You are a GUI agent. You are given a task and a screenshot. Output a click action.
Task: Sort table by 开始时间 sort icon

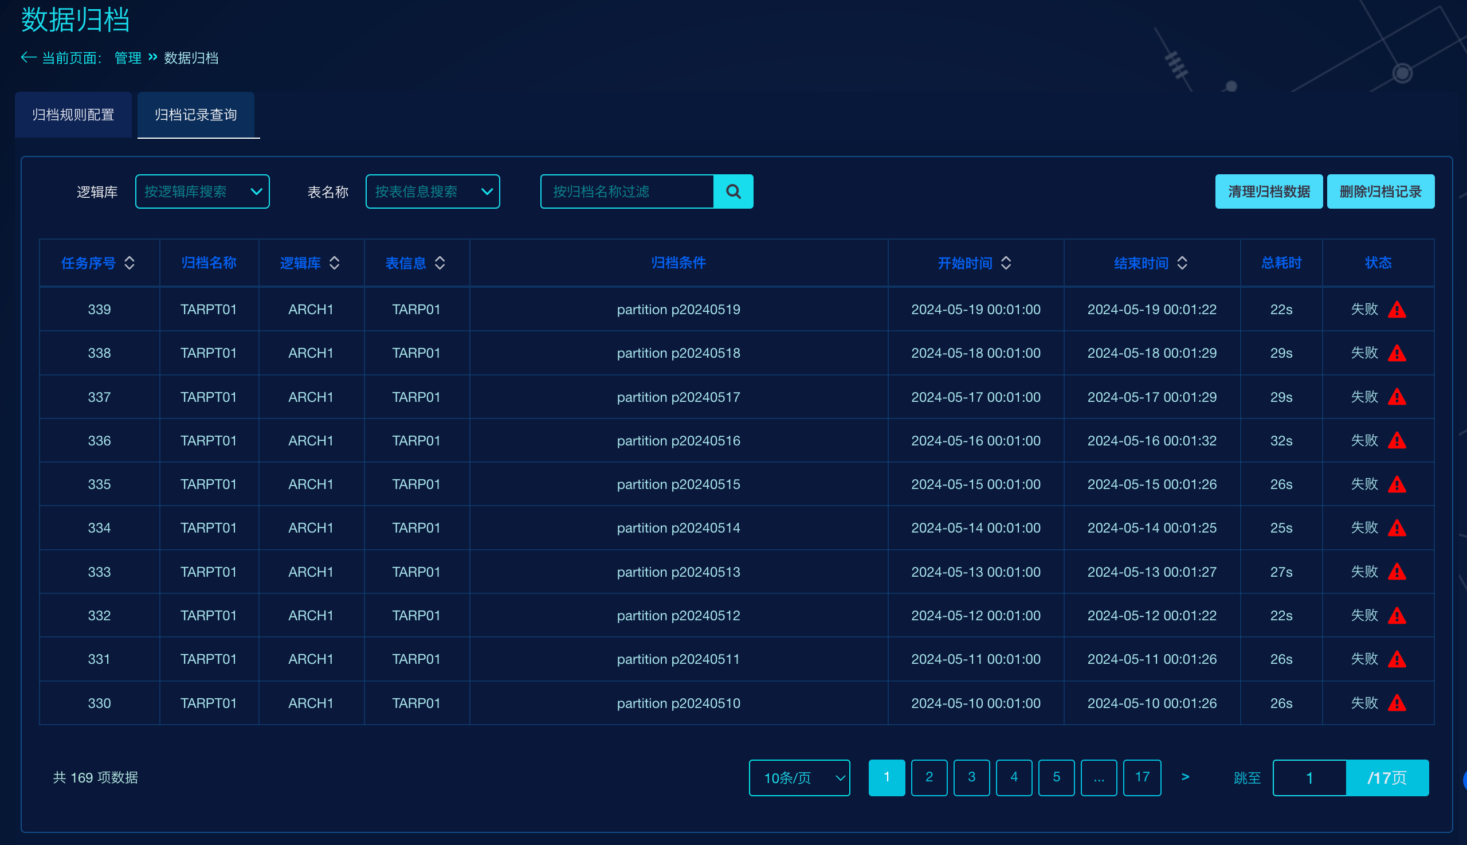(x=1006, y=263)
